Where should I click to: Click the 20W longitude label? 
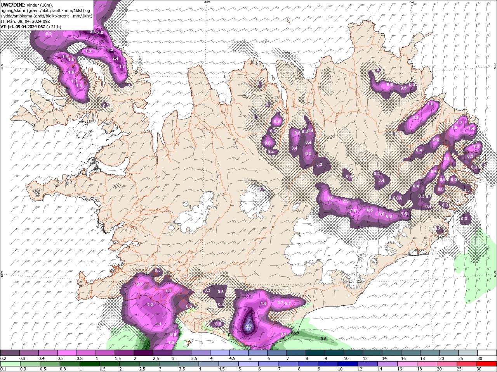207,2
